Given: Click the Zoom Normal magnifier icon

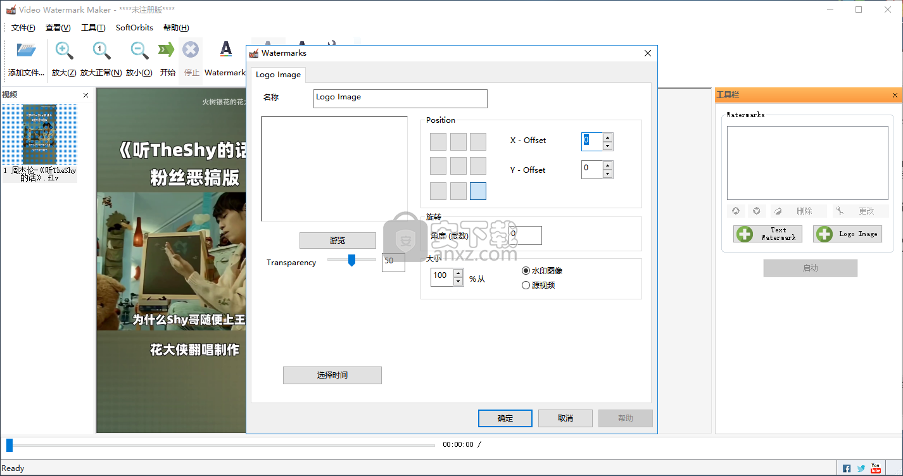Looking at the screenshot, I should pyautogui.click(x=101, y=51).
